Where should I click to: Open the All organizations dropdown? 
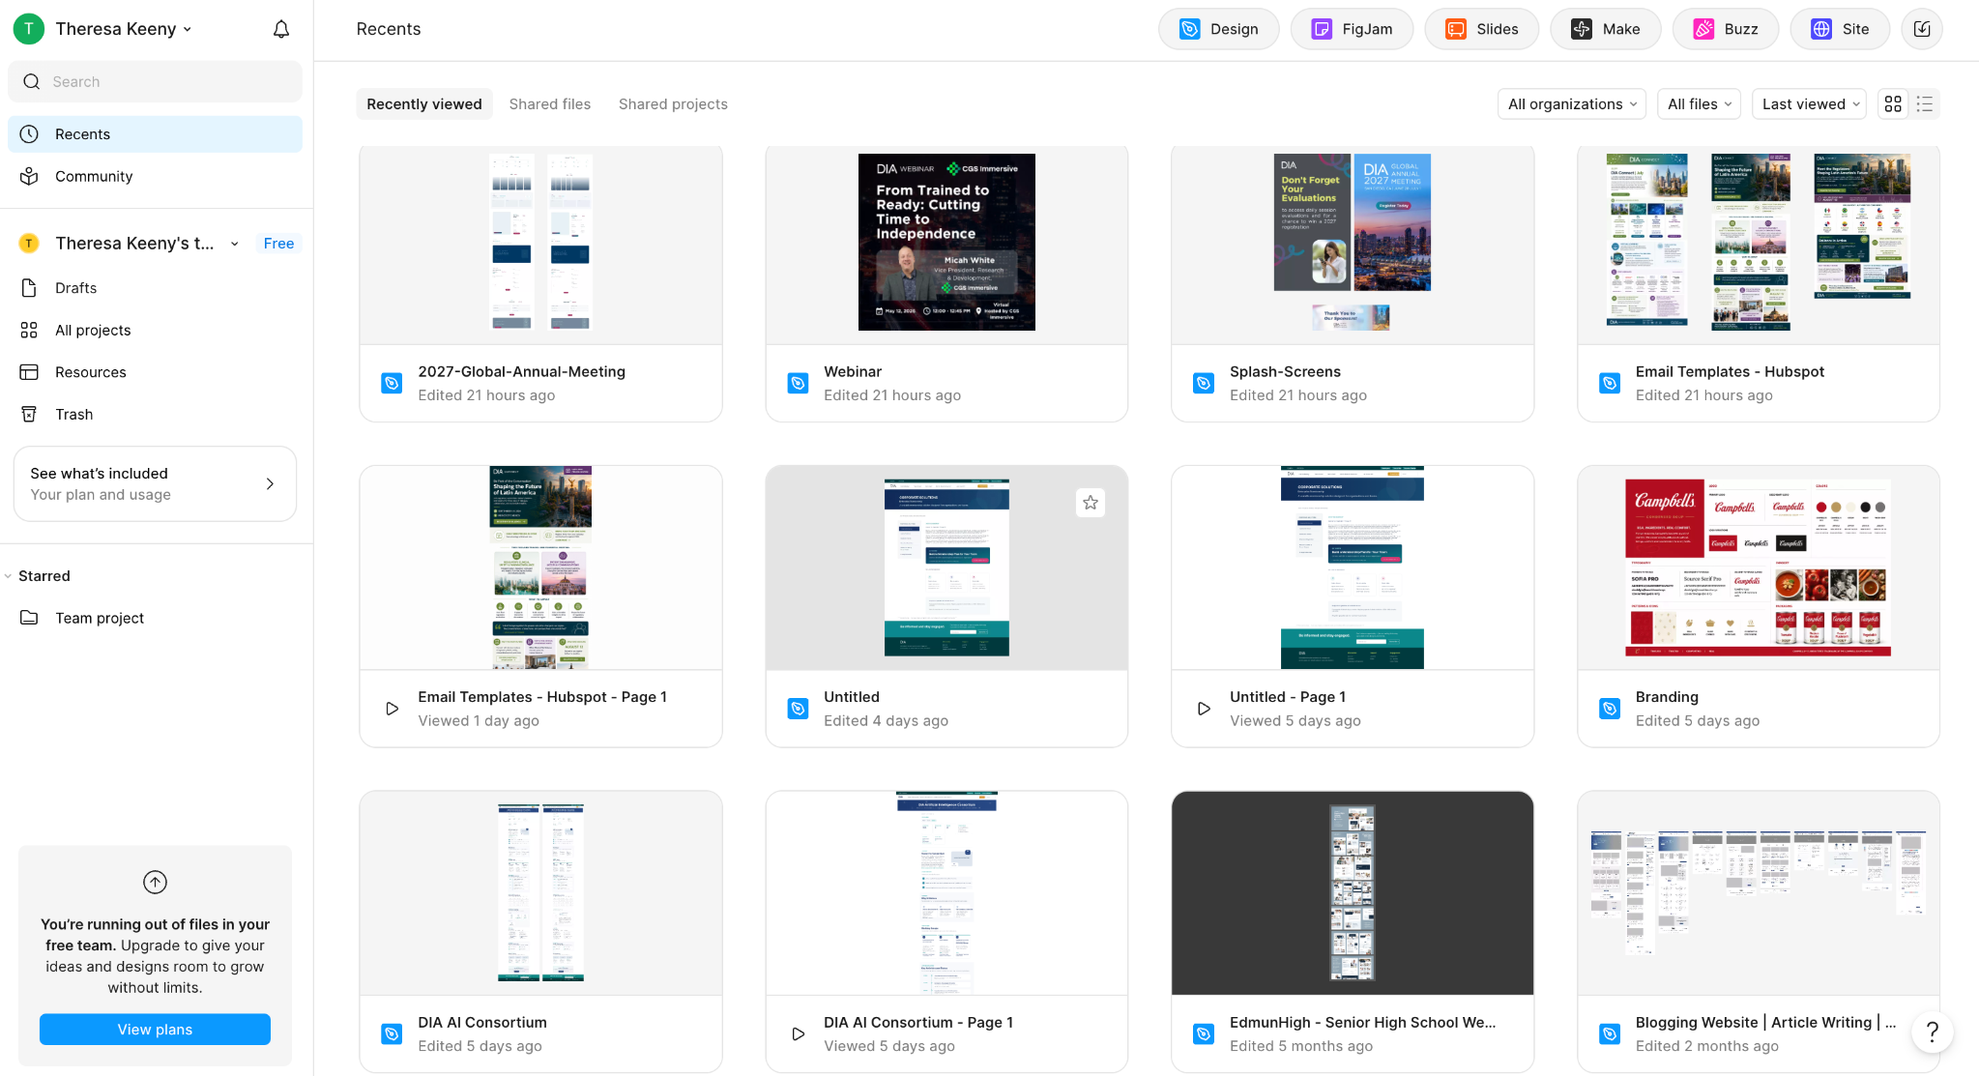coord(1571,103)
